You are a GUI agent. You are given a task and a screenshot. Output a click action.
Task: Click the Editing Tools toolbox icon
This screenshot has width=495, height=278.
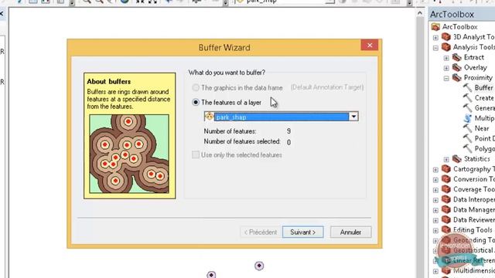point(446,230)
